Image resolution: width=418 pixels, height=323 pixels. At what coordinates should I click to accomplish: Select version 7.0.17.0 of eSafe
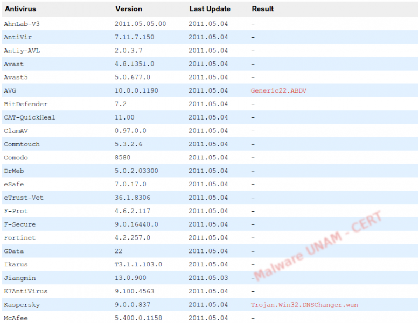coord(130,184)
